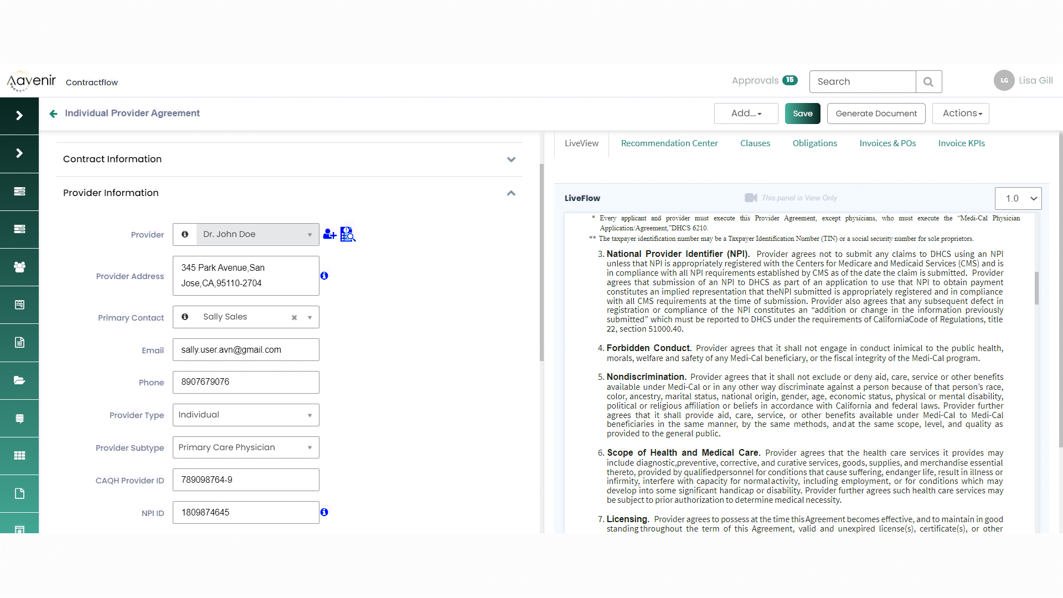This screenshot has height=598, width=1063.
Task: Open the Provider Type dropdown
Action: [x=246, y=415]
